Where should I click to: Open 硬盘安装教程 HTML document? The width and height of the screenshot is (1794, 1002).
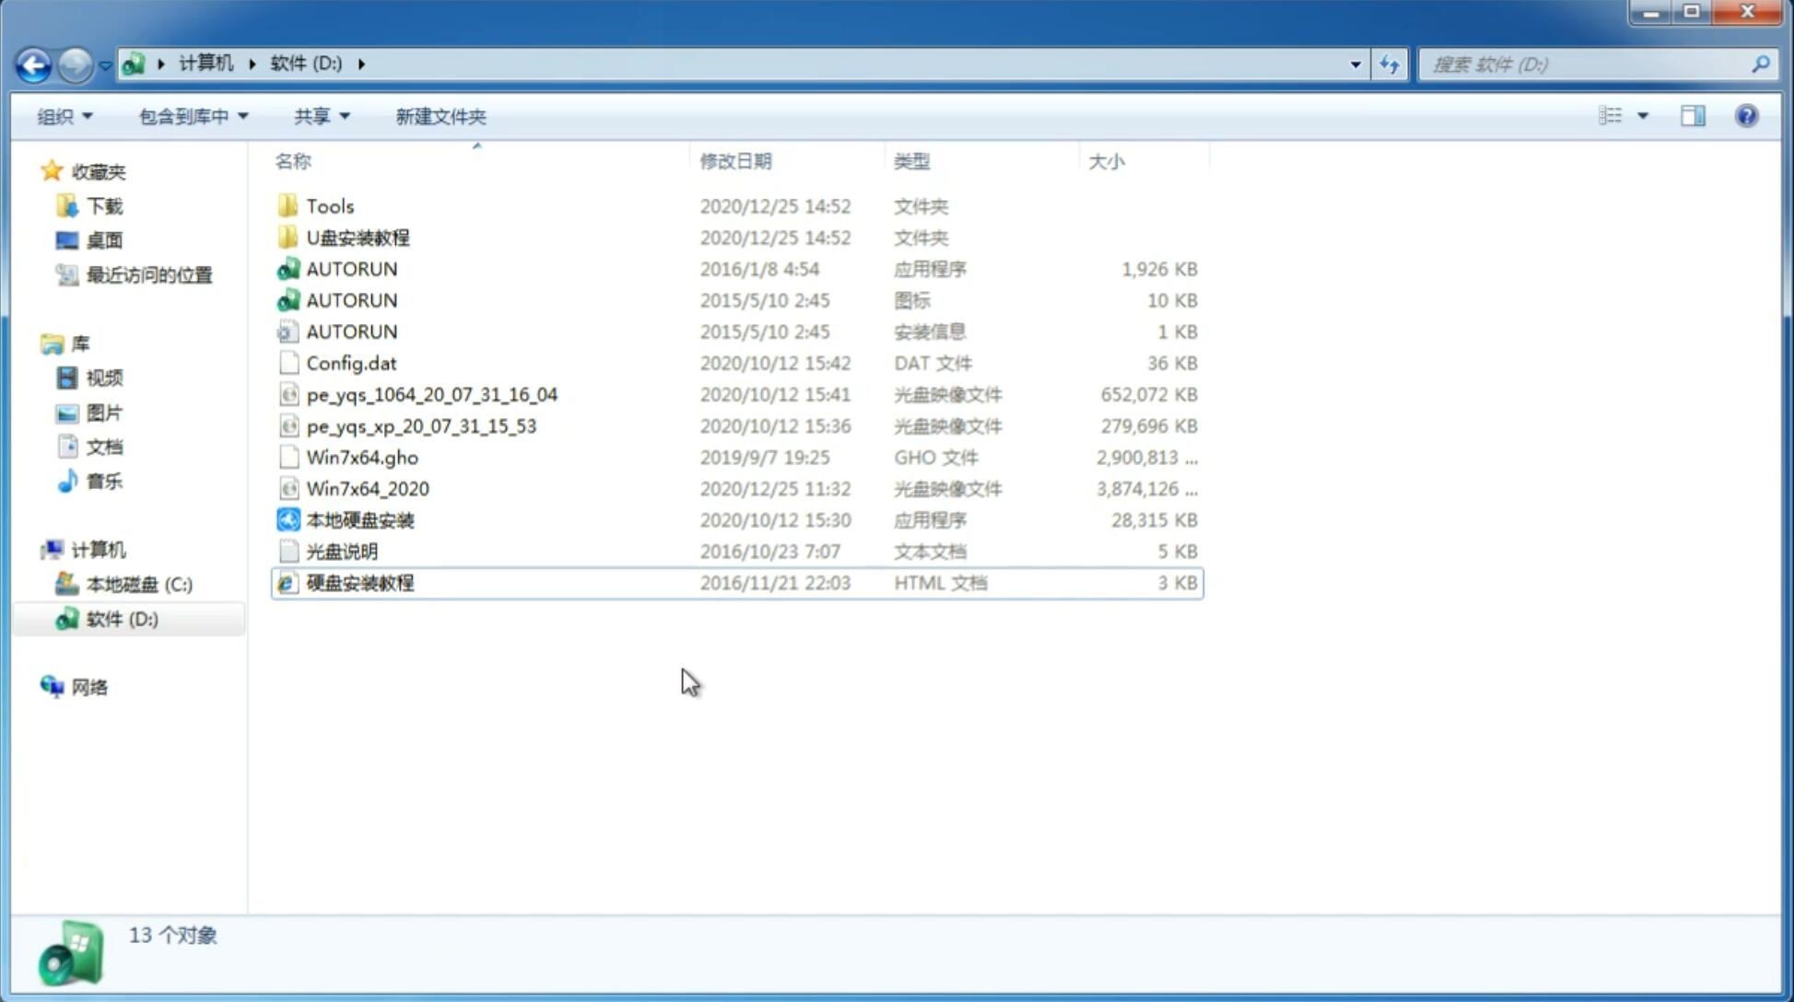click(358, 582)
